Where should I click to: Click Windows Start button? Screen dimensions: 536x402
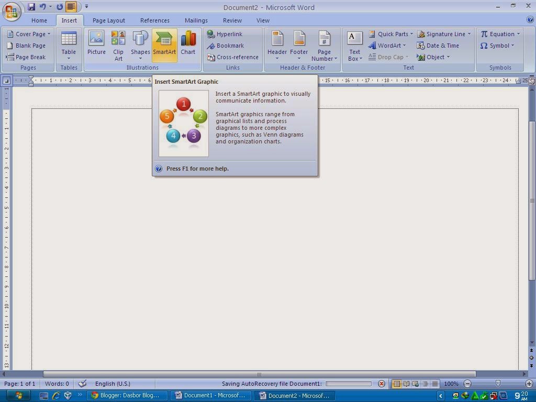pyautogui.click(x=18, y=396)
